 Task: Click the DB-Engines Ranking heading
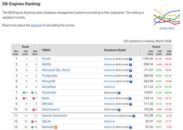pyautogui.click(x=21, y=4)
